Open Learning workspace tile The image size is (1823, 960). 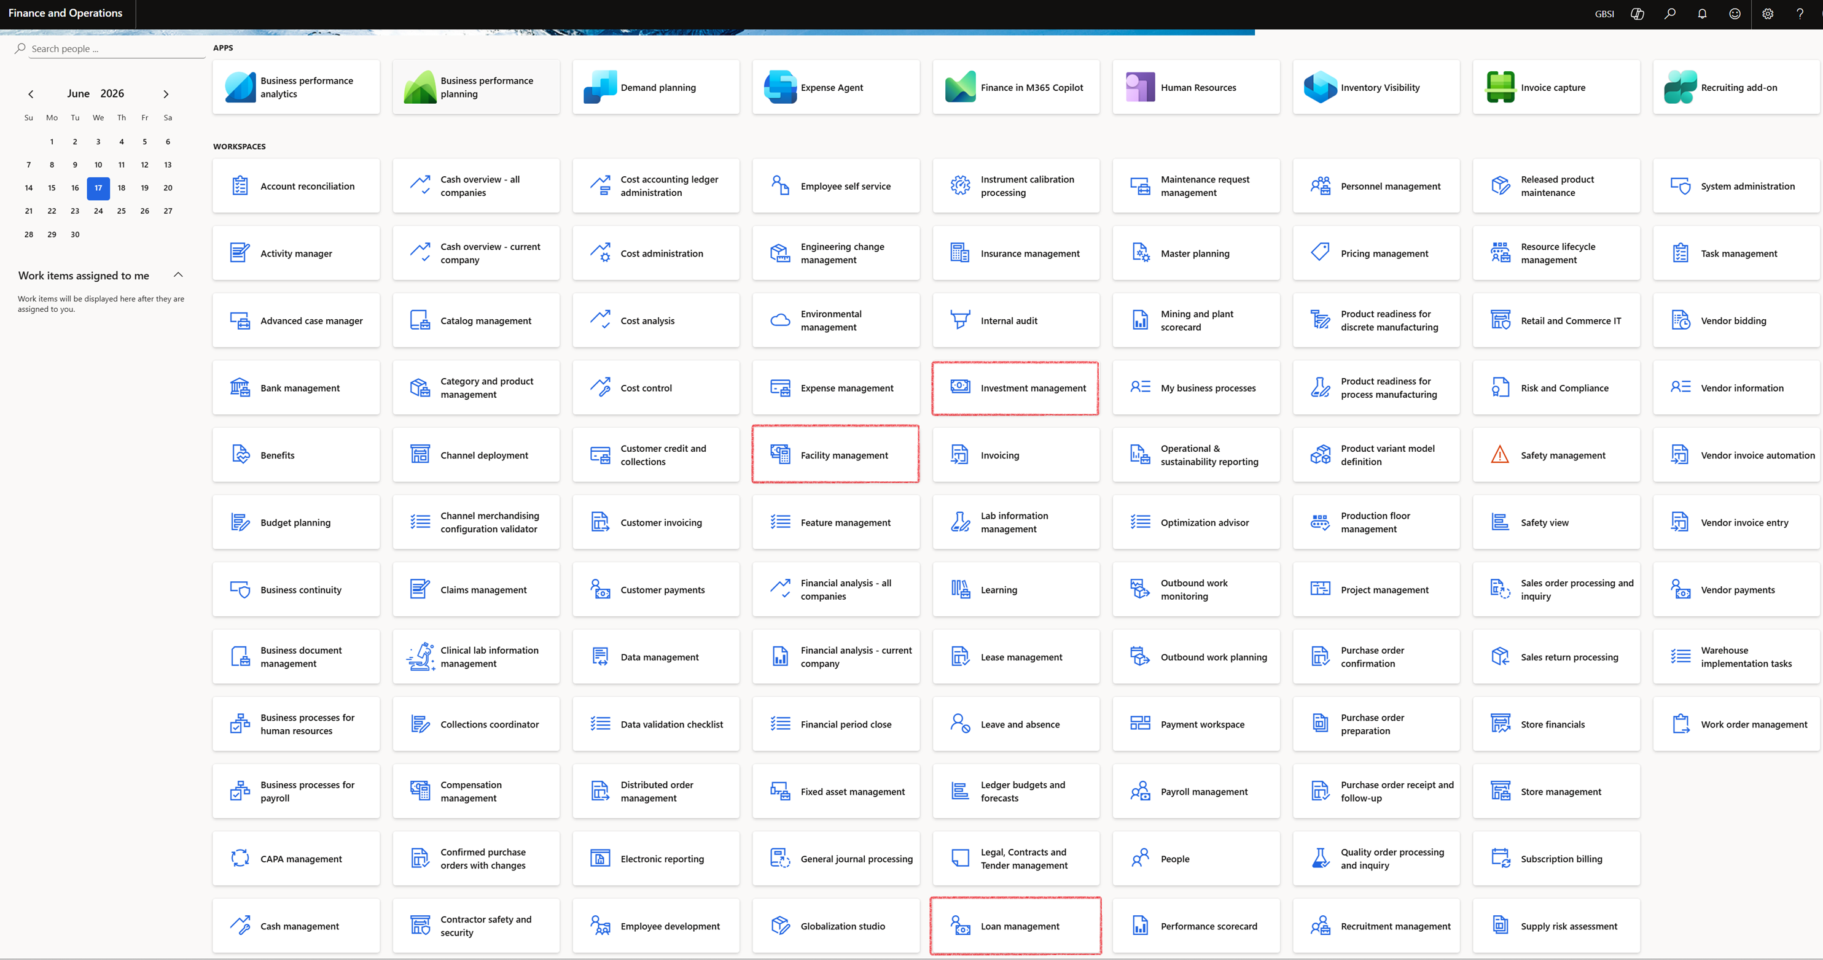click(x=1017, y=589)
